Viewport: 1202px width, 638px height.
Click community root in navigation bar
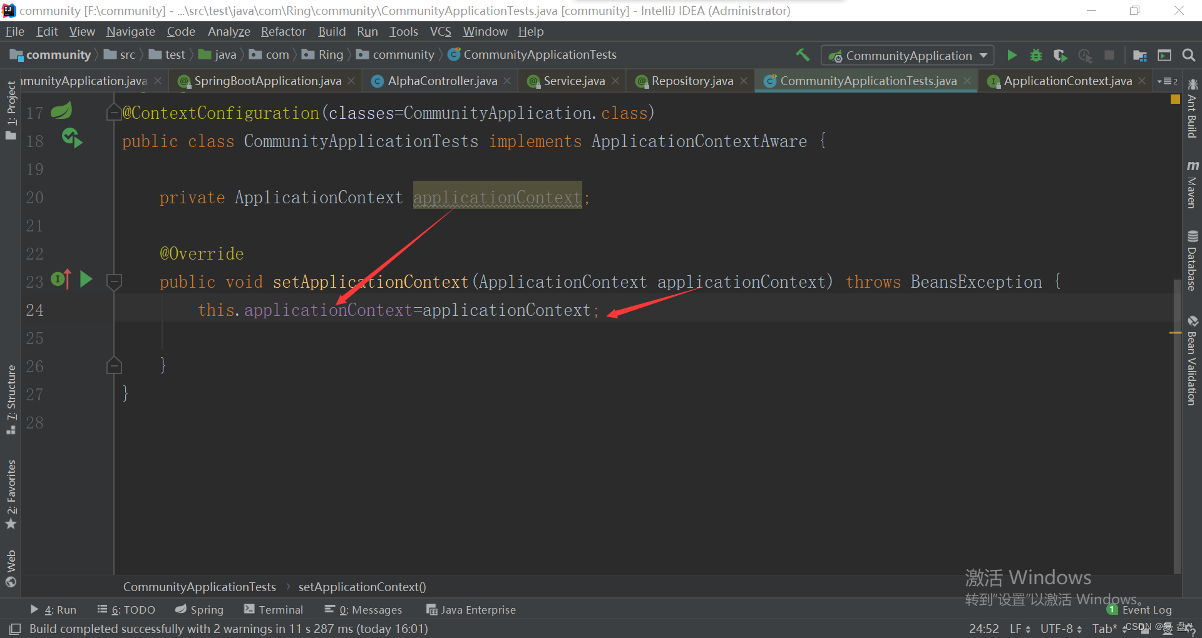coord(51,55)
